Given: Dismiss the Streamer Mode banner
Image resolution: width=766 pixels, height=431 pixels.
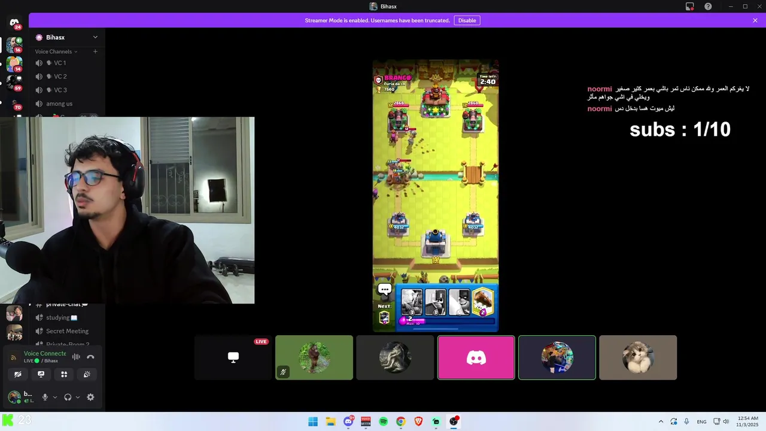Looking at the screenshot, I should [x=755, y=20].
